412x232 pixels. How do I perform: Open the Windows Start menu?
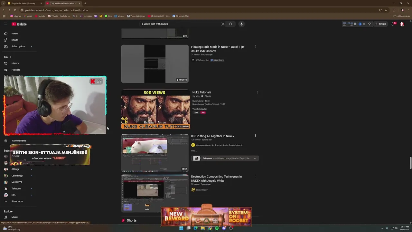(x=181, y=228)
